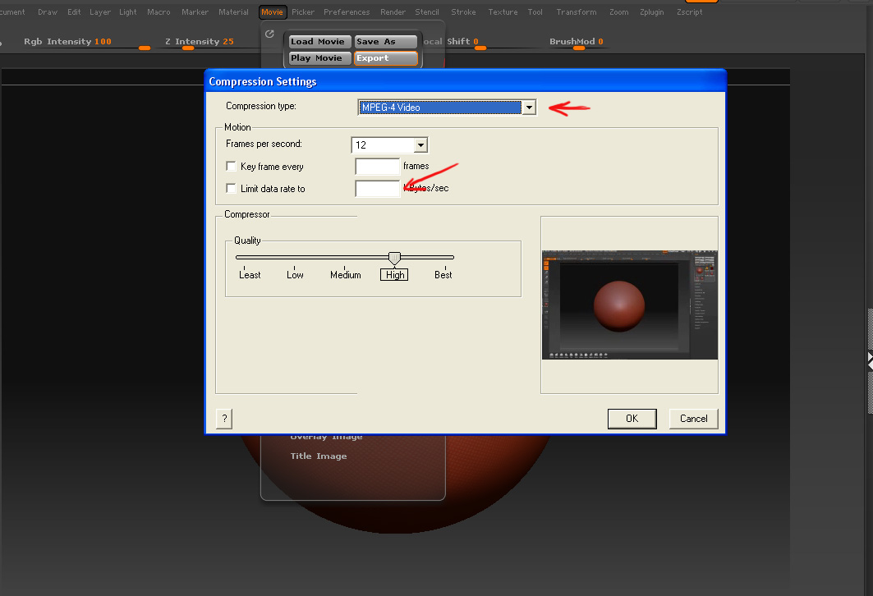Click the BrushMod slider
873x596 pixels.
click(x=577, y=43)
